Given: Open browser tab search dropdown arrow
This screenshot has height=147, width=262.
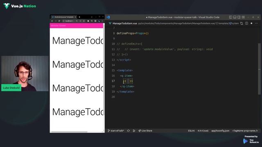Looking at the screenshot, I should pos(92,17).
